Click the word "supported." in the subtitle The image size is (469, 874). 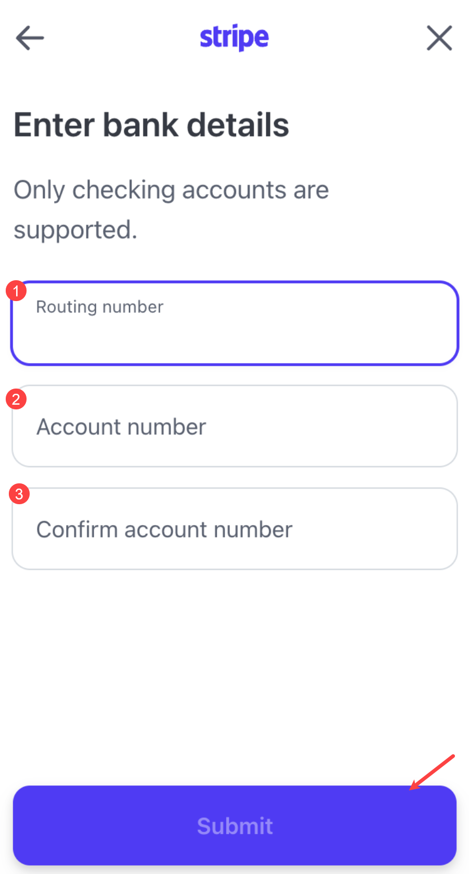click(75, 230)
